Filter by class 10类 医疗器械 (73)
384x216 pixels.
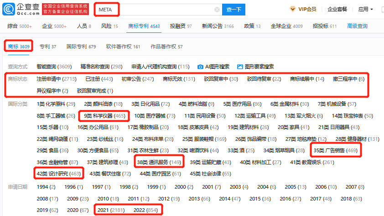click(x=155, y=116)
